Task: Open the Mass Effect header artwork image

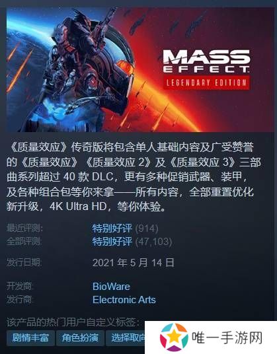Action: point(140,69)
